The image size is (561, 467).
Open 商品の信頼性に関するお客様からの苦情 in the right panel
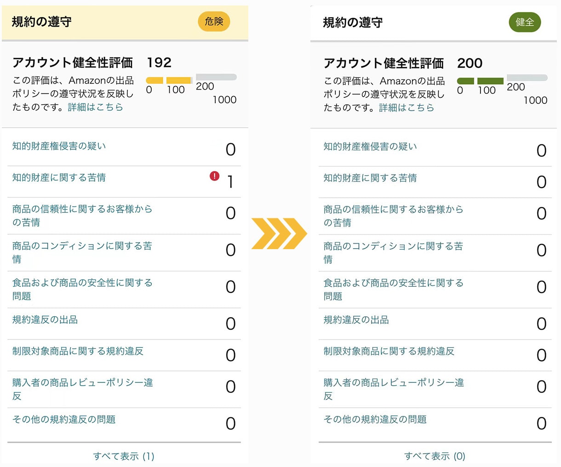tap(393, 216)
